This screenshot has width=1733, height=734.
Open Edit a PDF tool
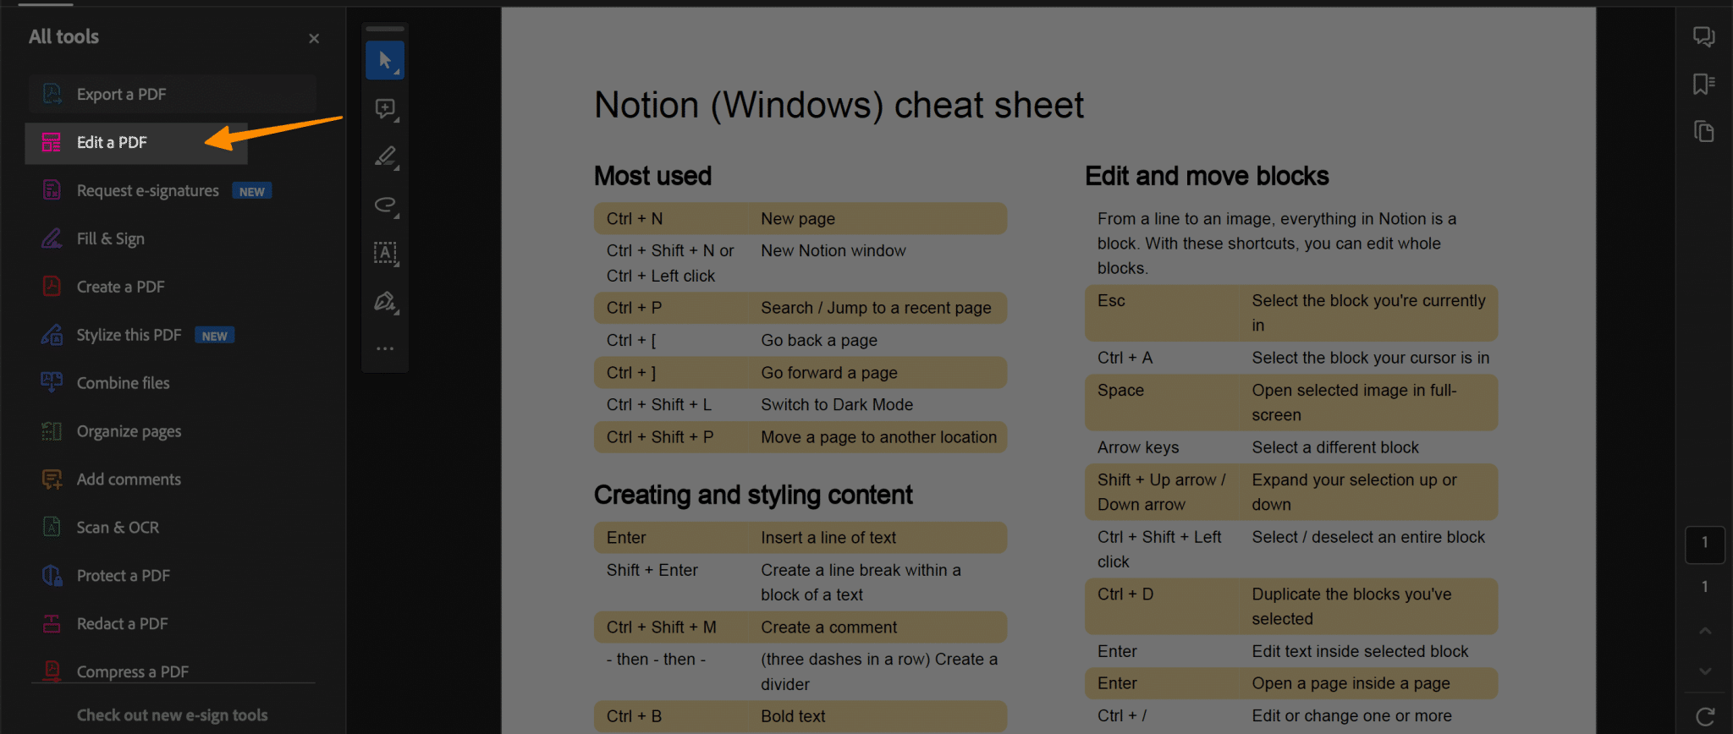point(112,143)
